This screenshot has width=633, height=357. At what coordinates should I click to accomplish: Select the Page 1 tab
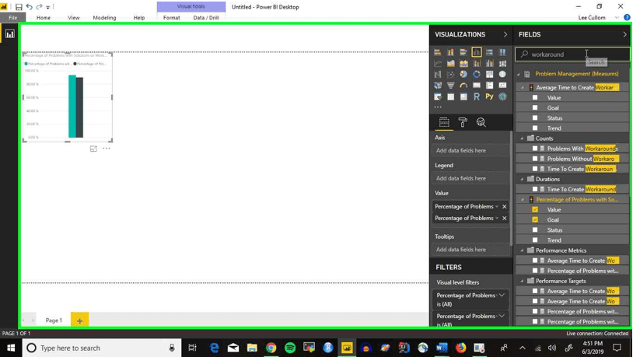[54, 320]
